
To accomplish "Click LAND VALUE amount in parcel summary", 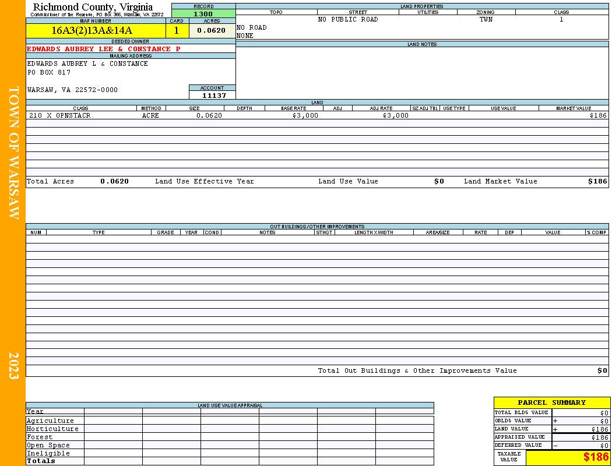I will (x=600, y=429).
